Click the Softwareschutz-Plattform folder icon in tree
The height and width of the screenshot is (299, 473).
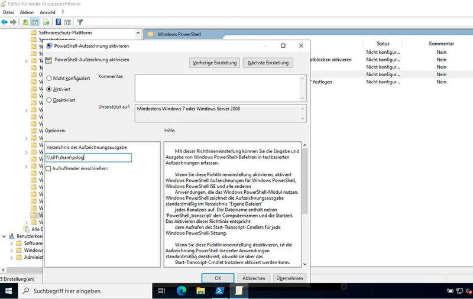pyautogui.click(x=34, y=32)
